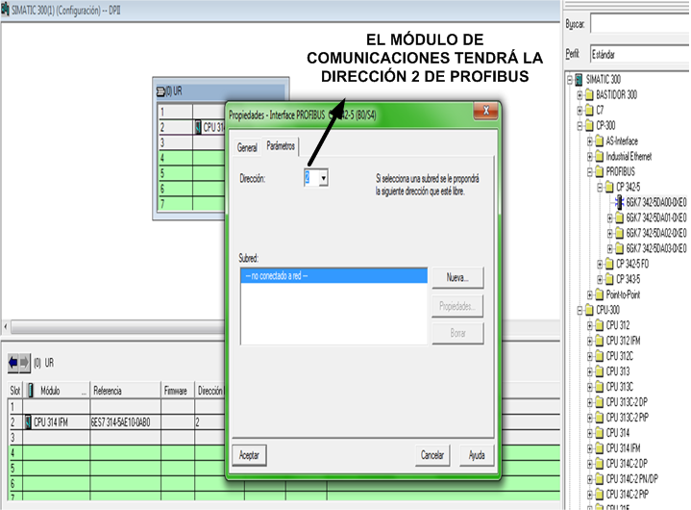Click the CPU 314C-2 DP folder icon
The image size is (691, 510).
coord(600,464)
